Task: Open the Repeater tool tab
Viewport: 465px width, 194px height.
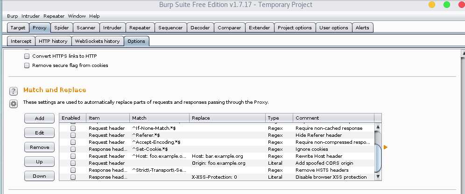Action: pyautogui.click(x=140, y=27)
